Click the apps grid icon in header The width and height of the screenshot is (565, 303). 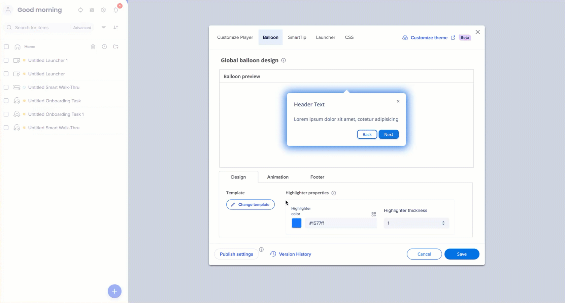[x=92, y=10]
